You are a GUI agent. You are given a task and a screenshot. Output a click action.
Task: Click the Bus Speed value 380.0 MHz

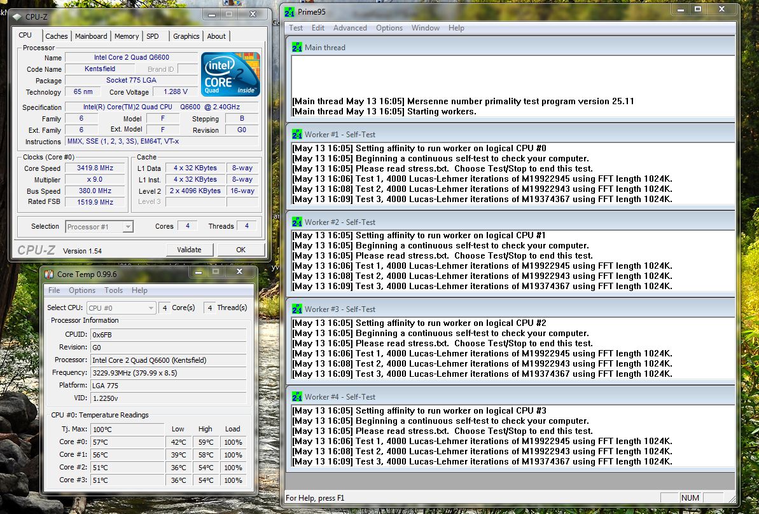point(95,191)
